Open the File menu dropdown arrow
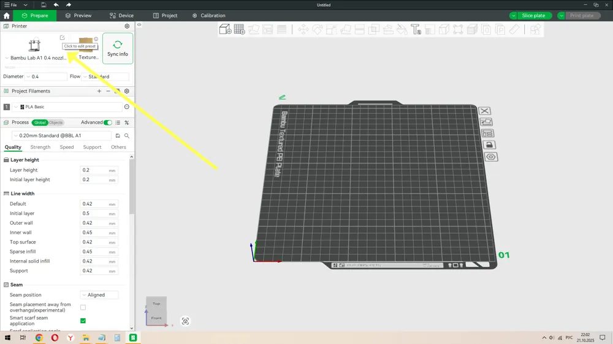Image resolution: width=613 pixels, height=344 pixels. tap(25, 5)
